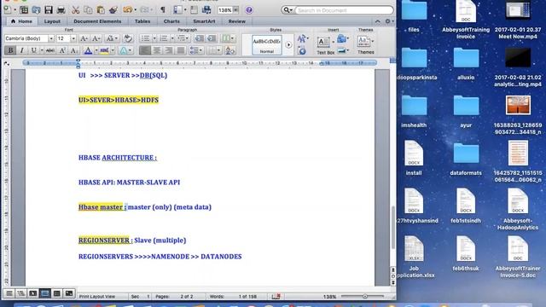
Task: Decrease font size with A- icon
Action: 96,38
